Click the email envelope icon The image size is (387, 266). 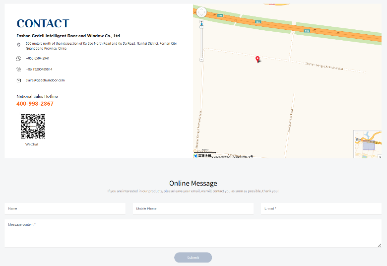coord(19,80)
